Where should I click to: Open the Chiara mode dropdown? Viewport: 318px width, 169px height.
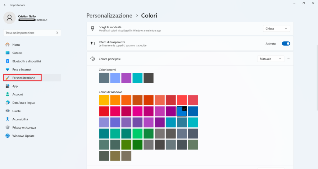click(x=276, y=29)
